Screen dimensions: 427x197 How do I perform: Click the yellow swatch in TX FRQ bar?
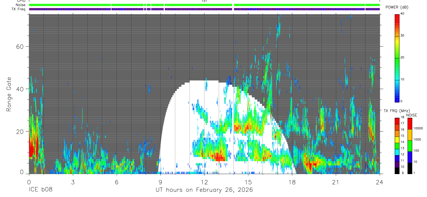coord(397,139)
